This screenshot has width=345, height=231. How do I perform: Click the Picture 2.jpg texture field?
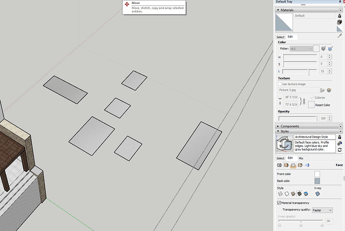[x=298, y=90]
